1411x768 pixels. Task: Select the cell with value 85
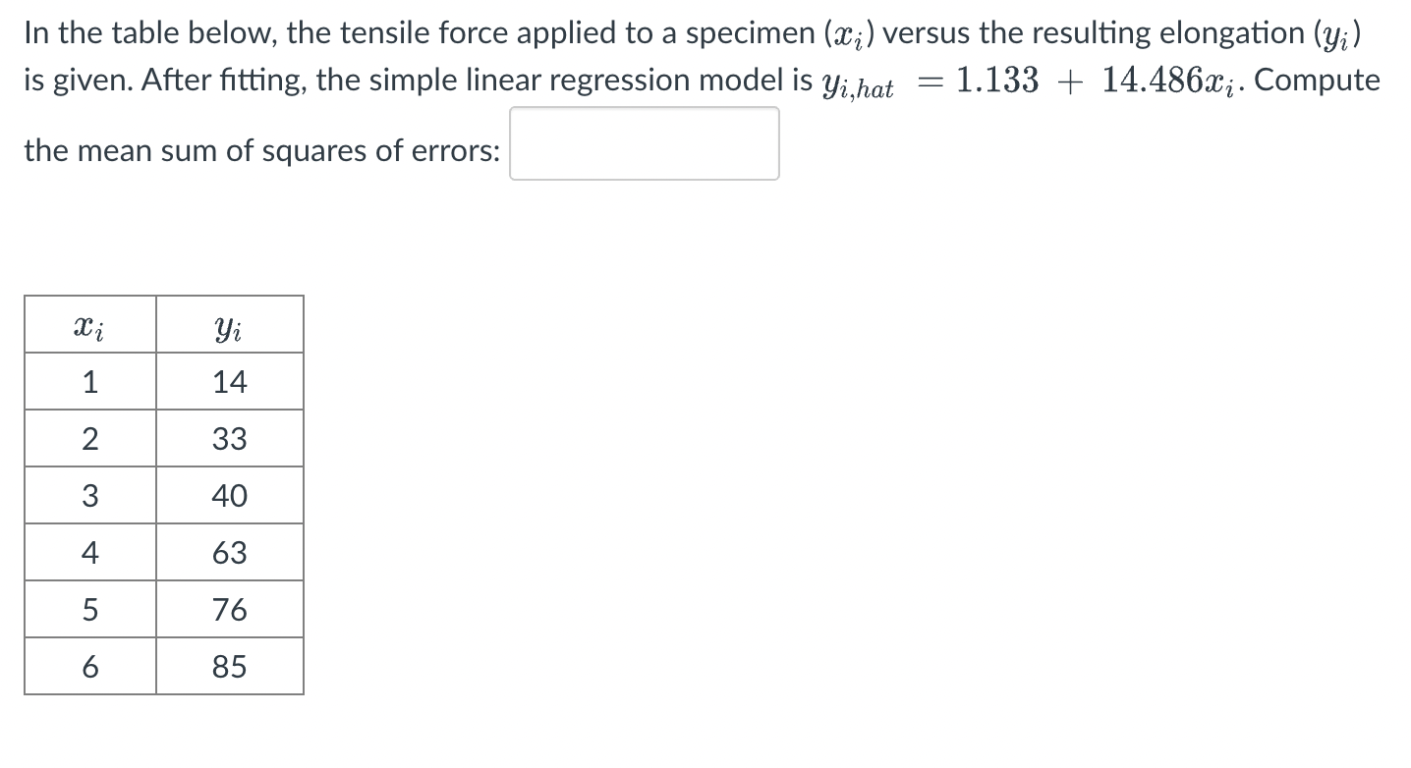click(x=229, y=667)
